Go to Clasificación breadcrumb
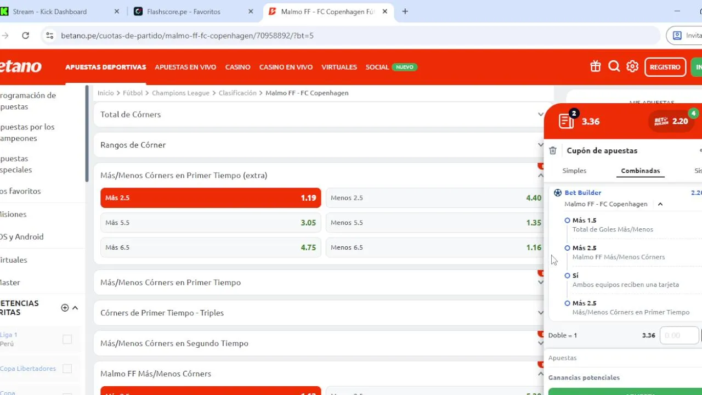 tap(237, 93)
